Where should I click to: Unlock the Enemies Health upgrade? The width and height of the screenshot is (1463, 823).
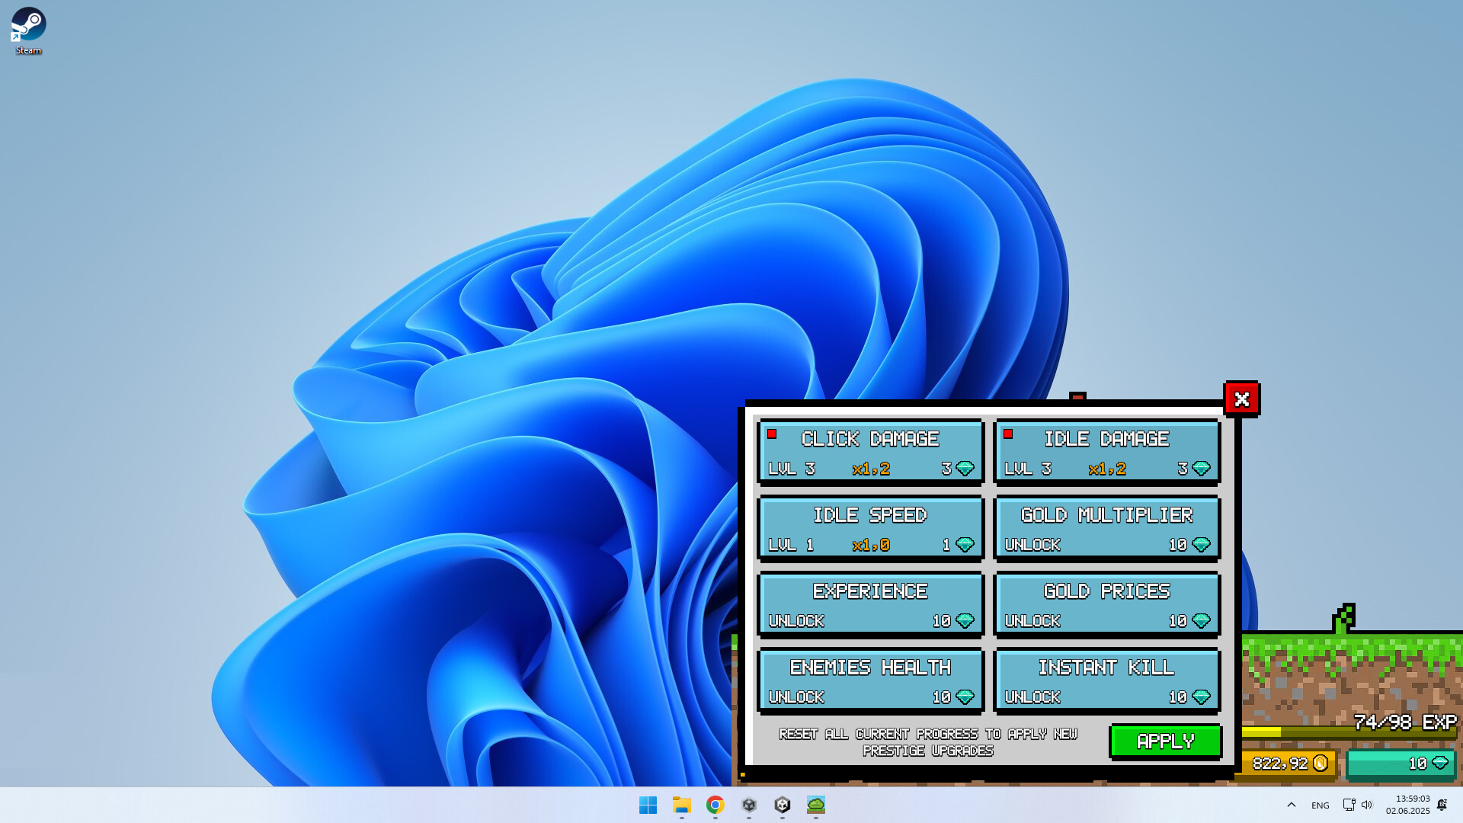pyautogui.click(x=870, y=680)
